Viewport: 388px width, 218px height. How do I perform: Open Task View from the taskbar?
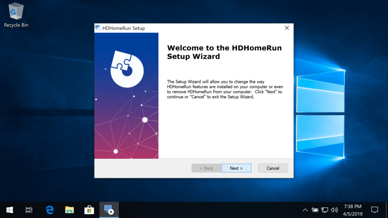click(29, 210)
